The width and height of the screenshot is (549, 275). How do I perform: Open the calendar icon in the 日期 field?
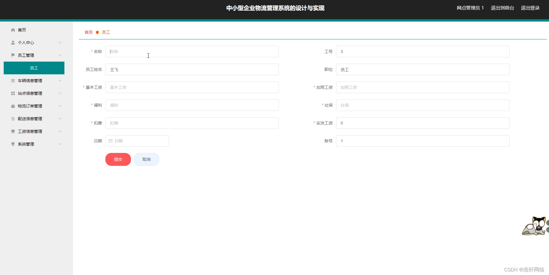coord(111,141)
